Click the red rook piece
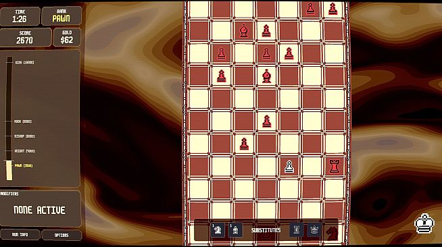 click(x=334, y=166)
